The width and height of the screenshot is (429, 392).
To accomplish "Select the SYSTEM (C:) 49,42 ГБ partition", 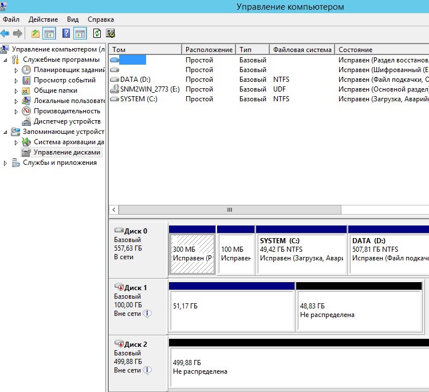I will [x=301, y=254].
